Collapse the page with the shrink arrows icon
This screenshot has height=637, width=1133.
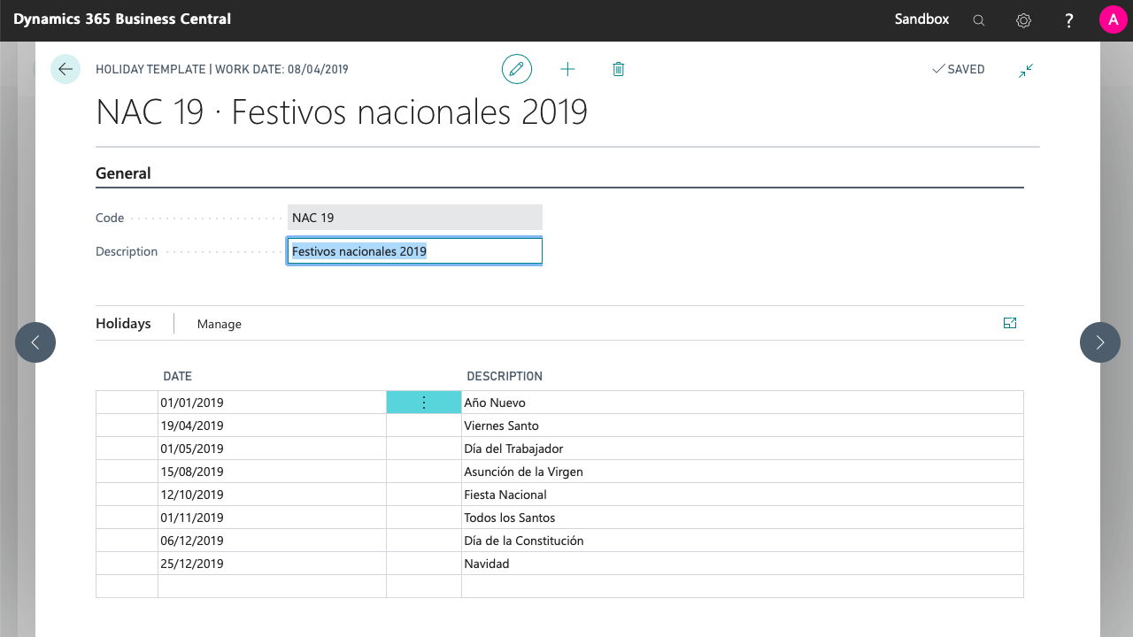1026,70
